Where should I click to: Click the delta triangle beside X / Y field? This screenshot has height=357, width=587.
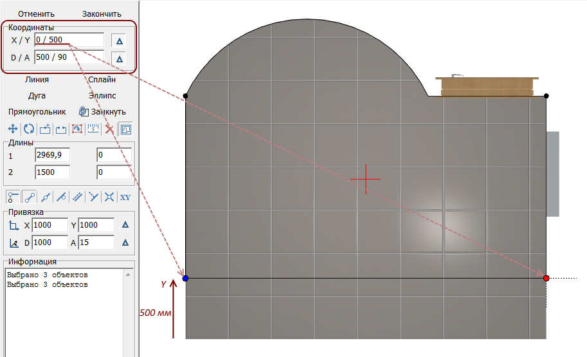click(118, 41)
